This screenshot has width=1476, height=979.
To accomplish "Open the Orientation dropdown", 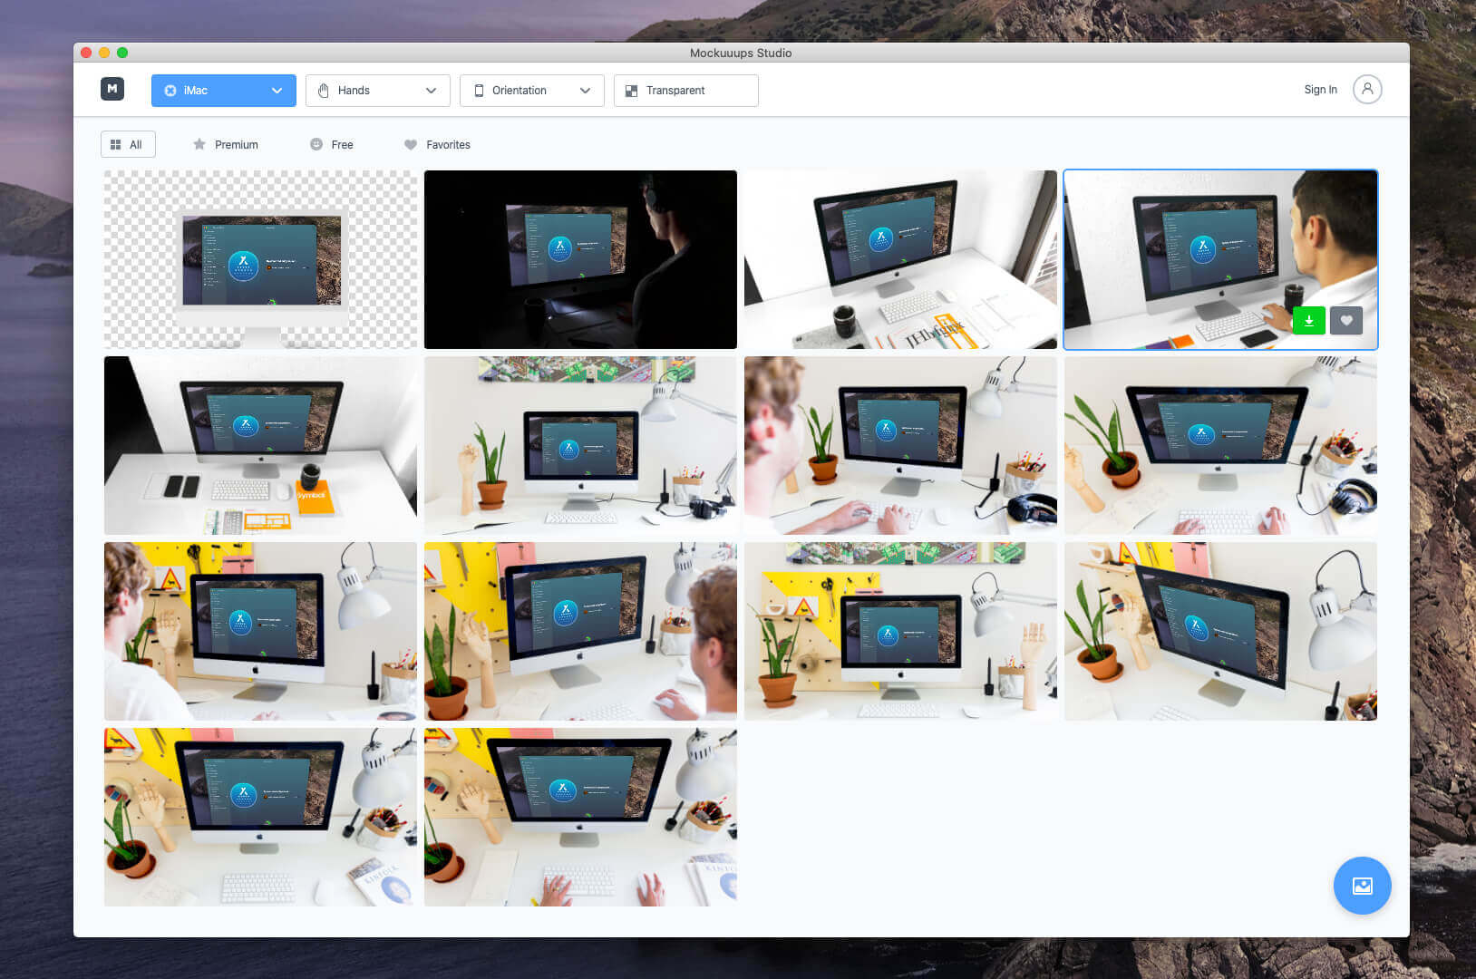I will pos(531,91).
